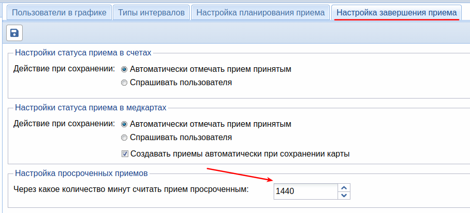
Task: Click the save (floppy disk) icon
Action: 14,33
